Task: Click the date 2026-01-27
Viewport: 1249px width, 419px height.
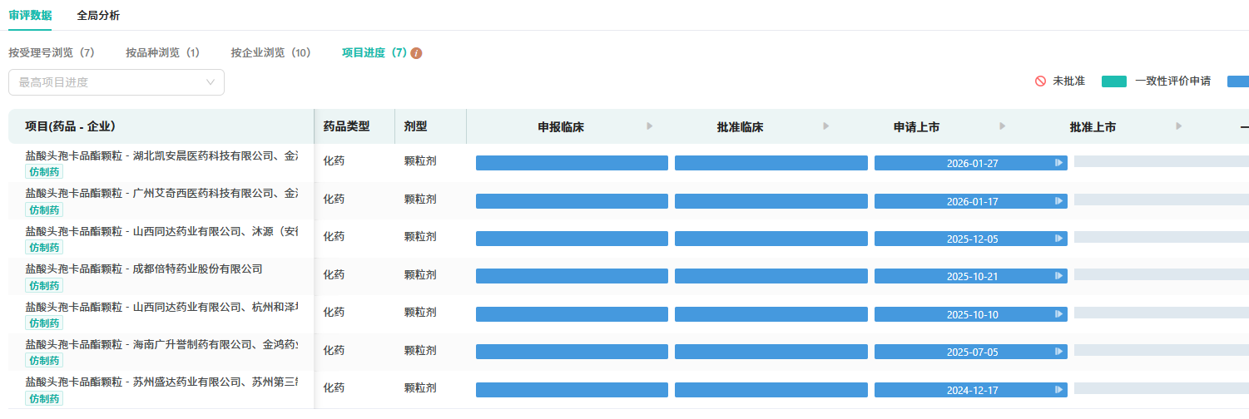Action: [x=972, y=164]
